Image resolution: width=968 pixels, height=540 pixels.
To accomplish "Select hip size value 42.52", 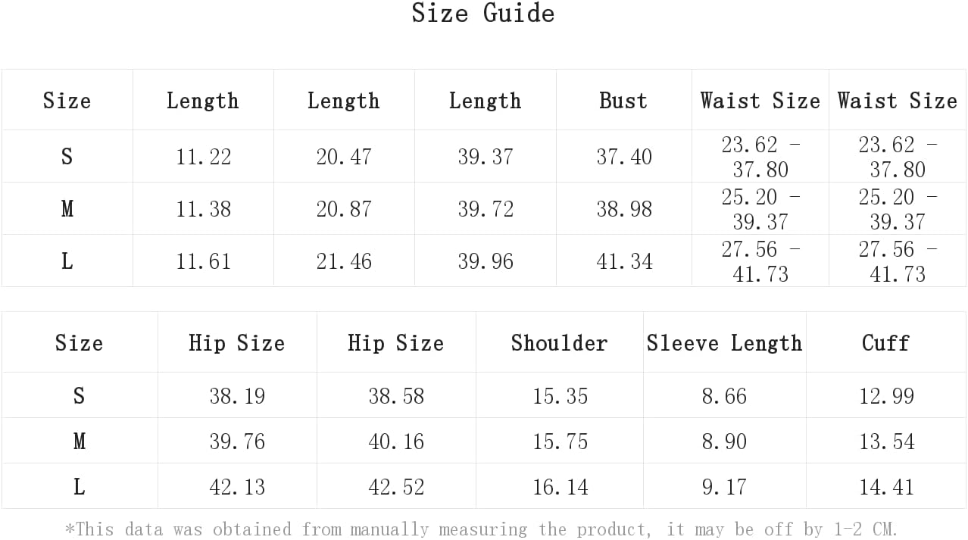I will [396, 487].
